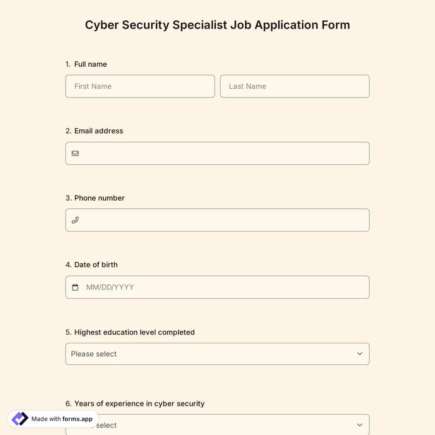Focus the First Name input box

coord(140,86)
